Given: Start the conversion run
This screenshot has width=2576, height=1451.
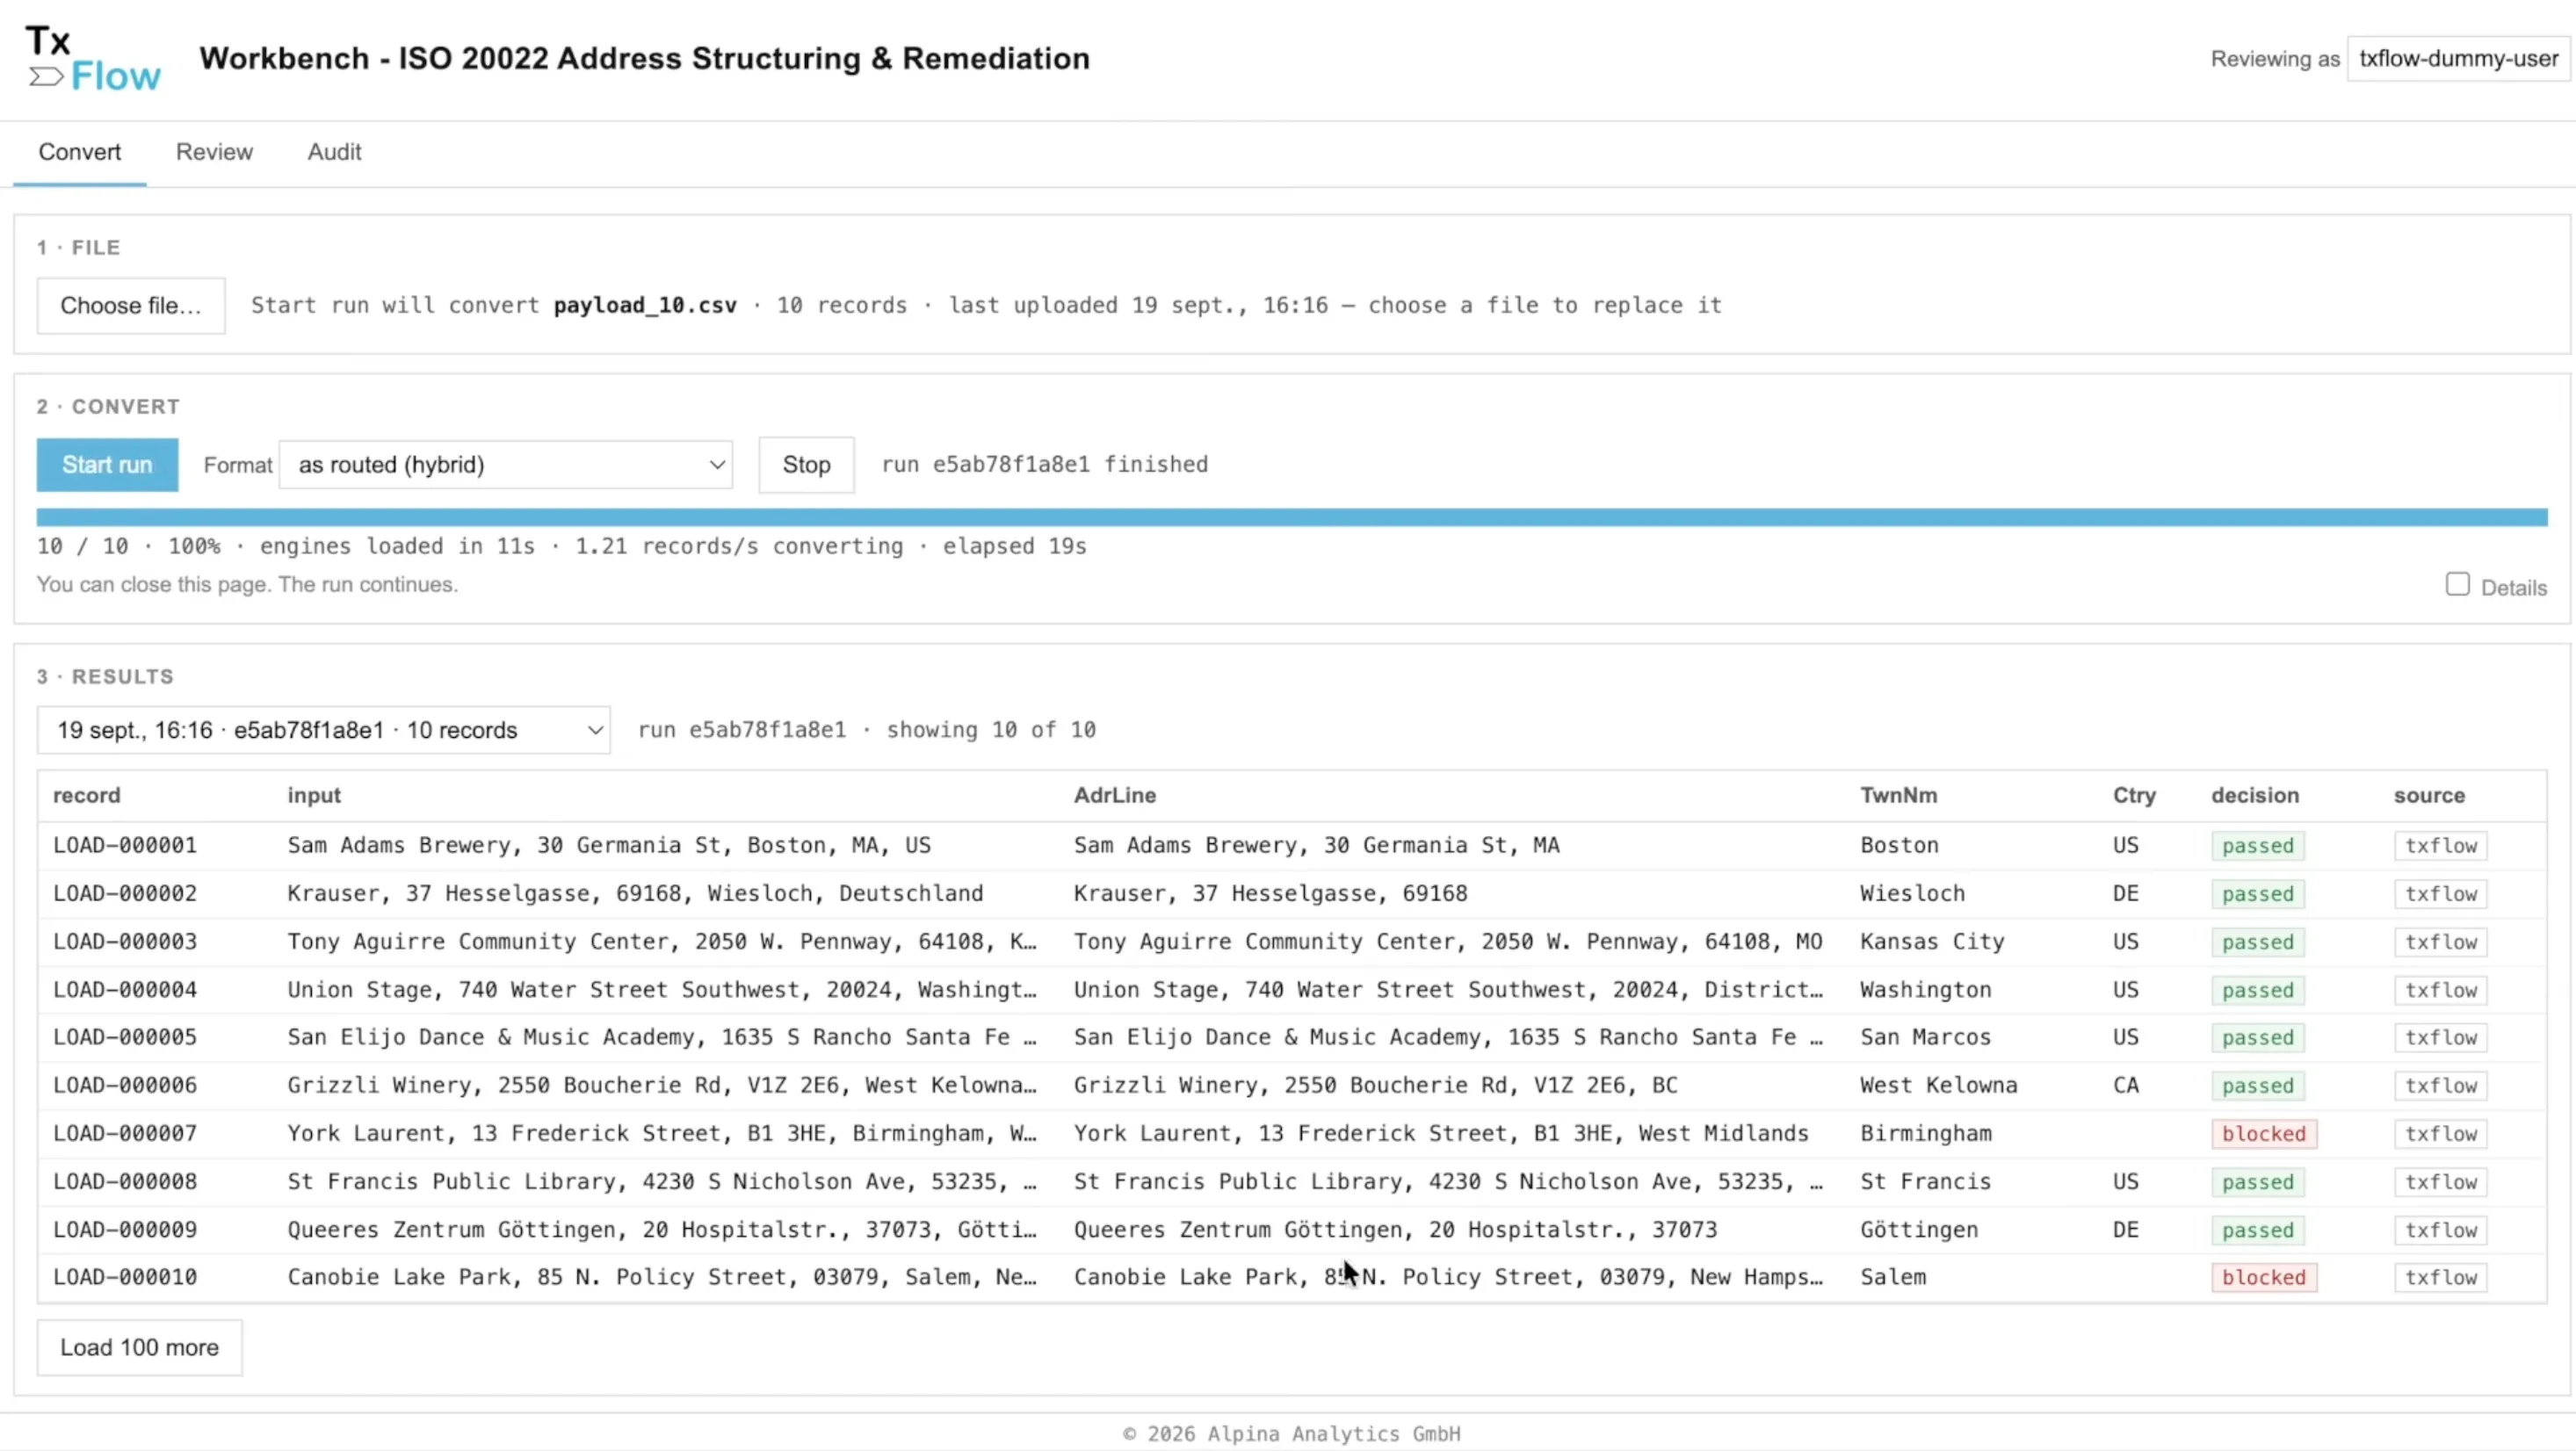Looking at the screenshot, I should click(x=107, y=464).
